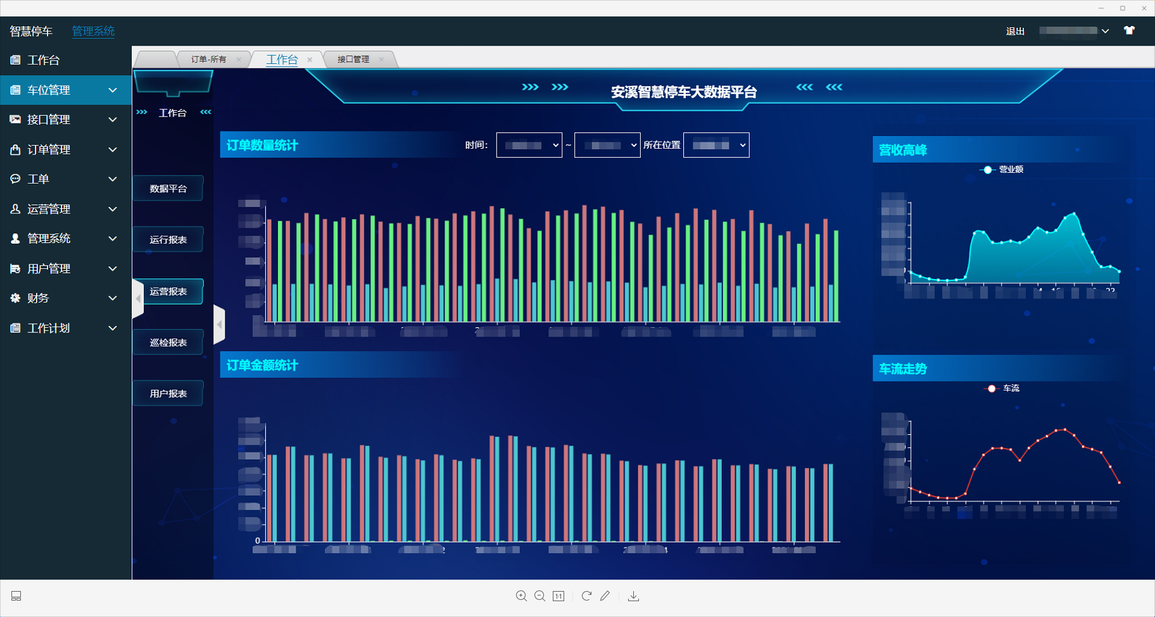Switch to the 订单-所有 tab
1155x617 pixels.
click(208, 59)
